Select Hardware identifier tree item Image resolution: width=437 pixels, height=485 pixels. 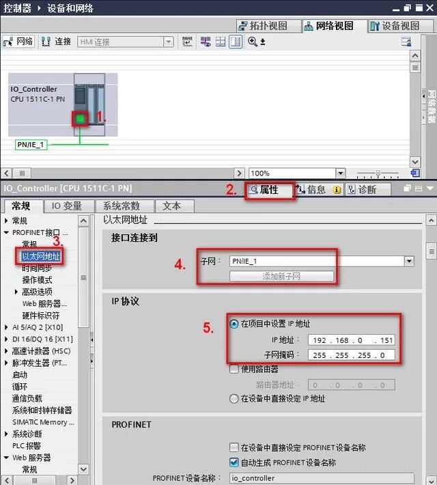click(40, 316)
